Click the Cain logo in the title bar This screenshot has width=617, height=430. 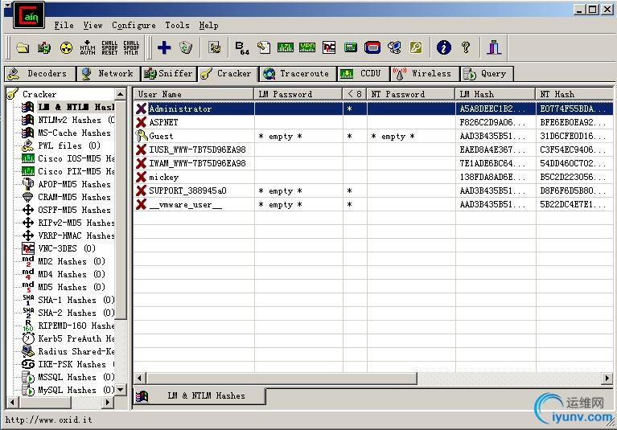click(x=29, y=15)
